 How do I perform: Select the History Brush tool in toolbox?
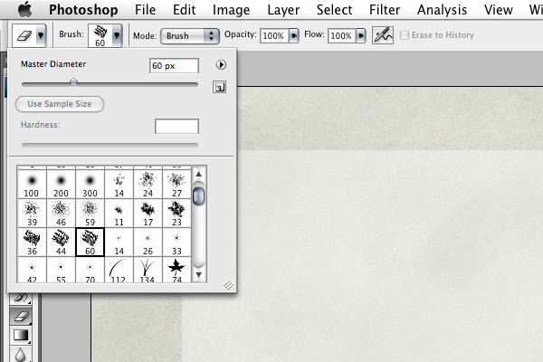pyautogui.click(x=21, y=299)
